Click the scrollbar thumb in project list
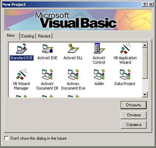 tap(145, 63)
